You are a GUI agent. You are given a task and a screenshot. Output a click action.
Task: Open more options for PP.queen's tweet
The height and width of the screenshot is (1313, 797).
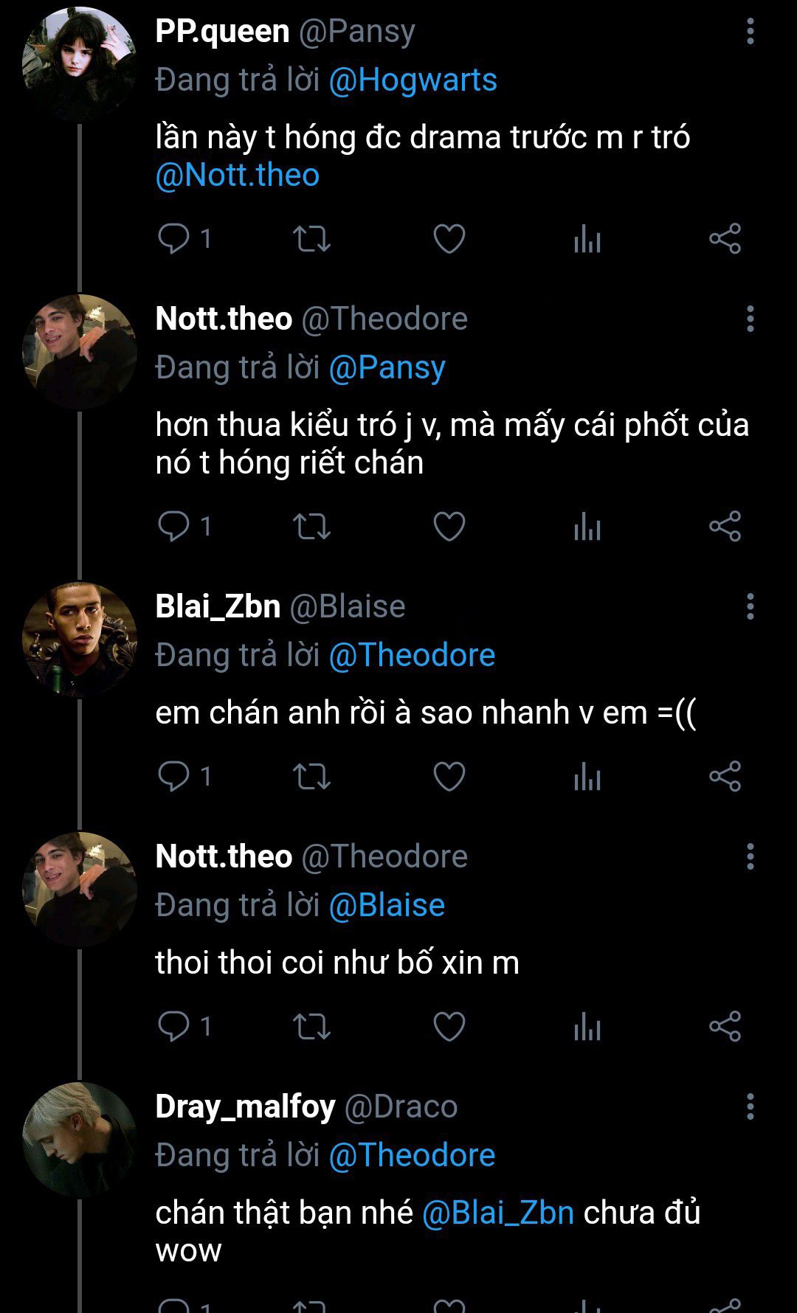coord(750,32)
